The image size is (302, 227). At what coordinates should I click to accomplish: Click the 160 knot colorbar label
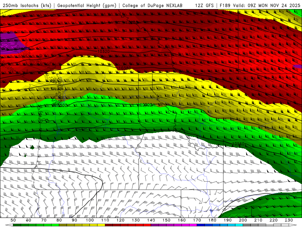[x=182, y=220]
